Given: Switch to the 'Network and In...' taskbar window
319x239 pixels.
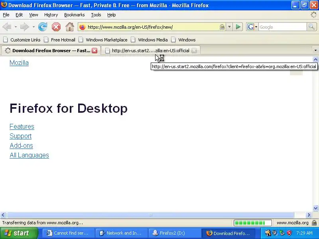Looking at the screenshot, I should click(121, 233).
